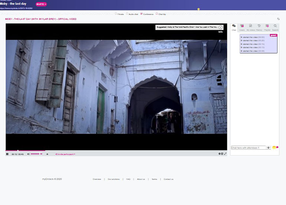Click the video frame showing the blue alley
Image resolution: width=286 pixels, height=205 pixels.
pos(116,87)
